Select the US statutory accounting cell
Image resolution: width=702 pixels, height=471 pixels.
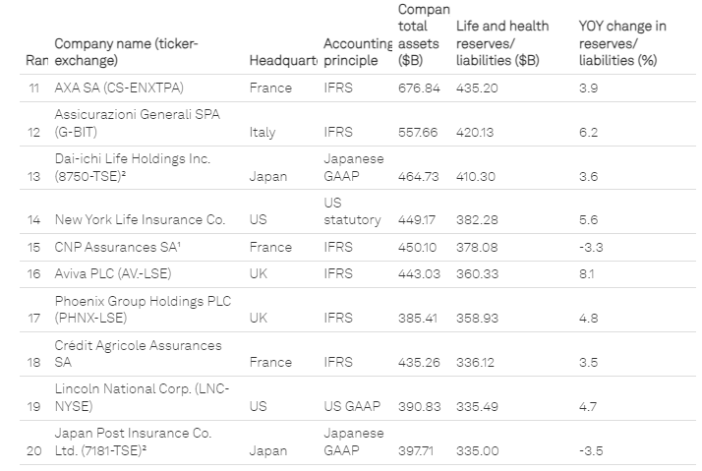coord(352,211)
